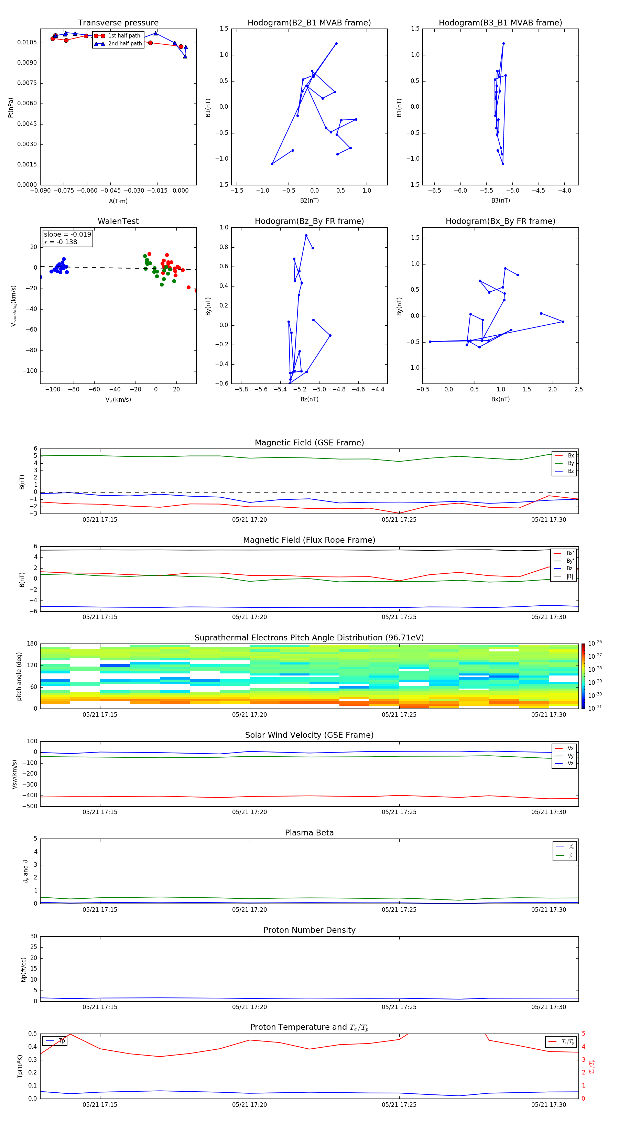Click '05/21 17:15' tick under GSE magnetic field
Image resolution: width=619 pixels, height=1135 pixels.
pos(100,520)
